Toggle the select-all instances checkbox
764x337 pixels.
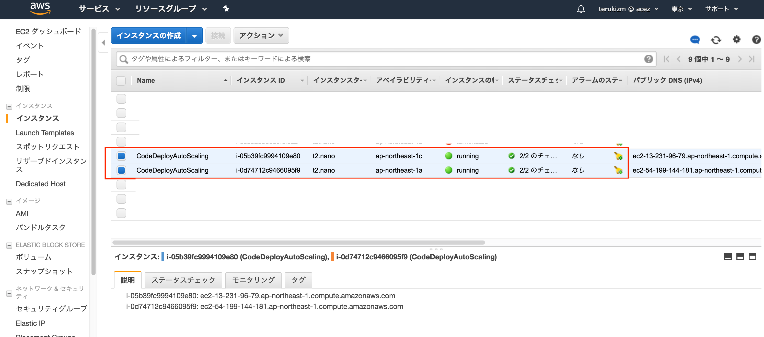[121, 81]
